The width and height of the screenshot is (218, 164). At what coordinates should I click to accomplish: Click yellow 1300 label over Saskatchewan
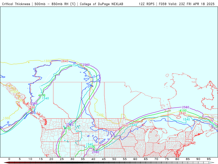point(100,115)
